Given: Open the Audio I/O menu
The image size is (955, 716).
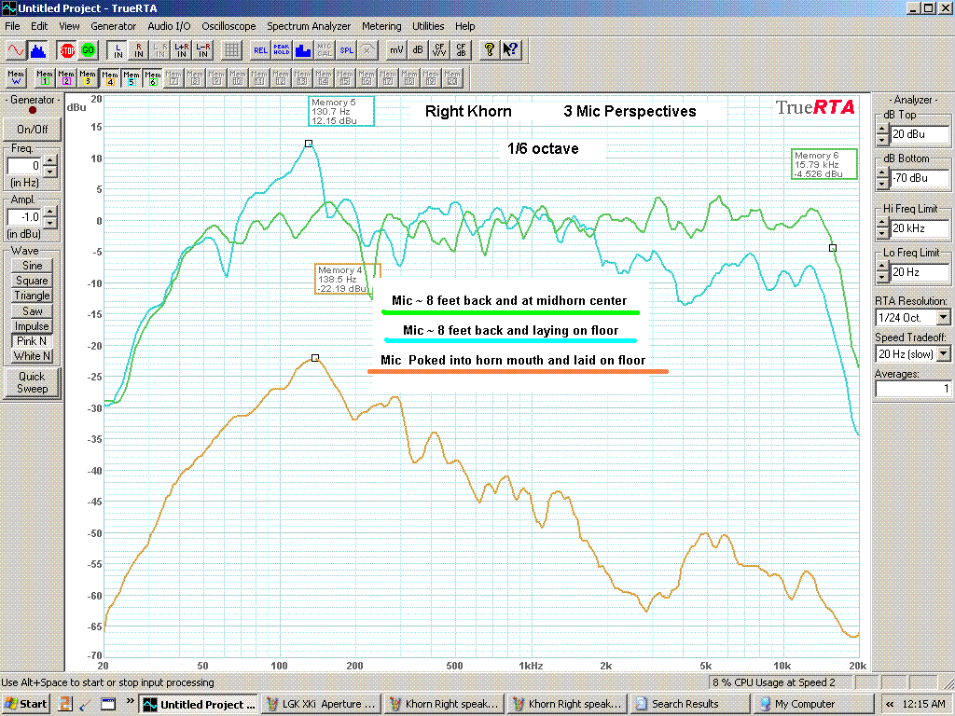Looking at the screenshot, I should (169, 26).
